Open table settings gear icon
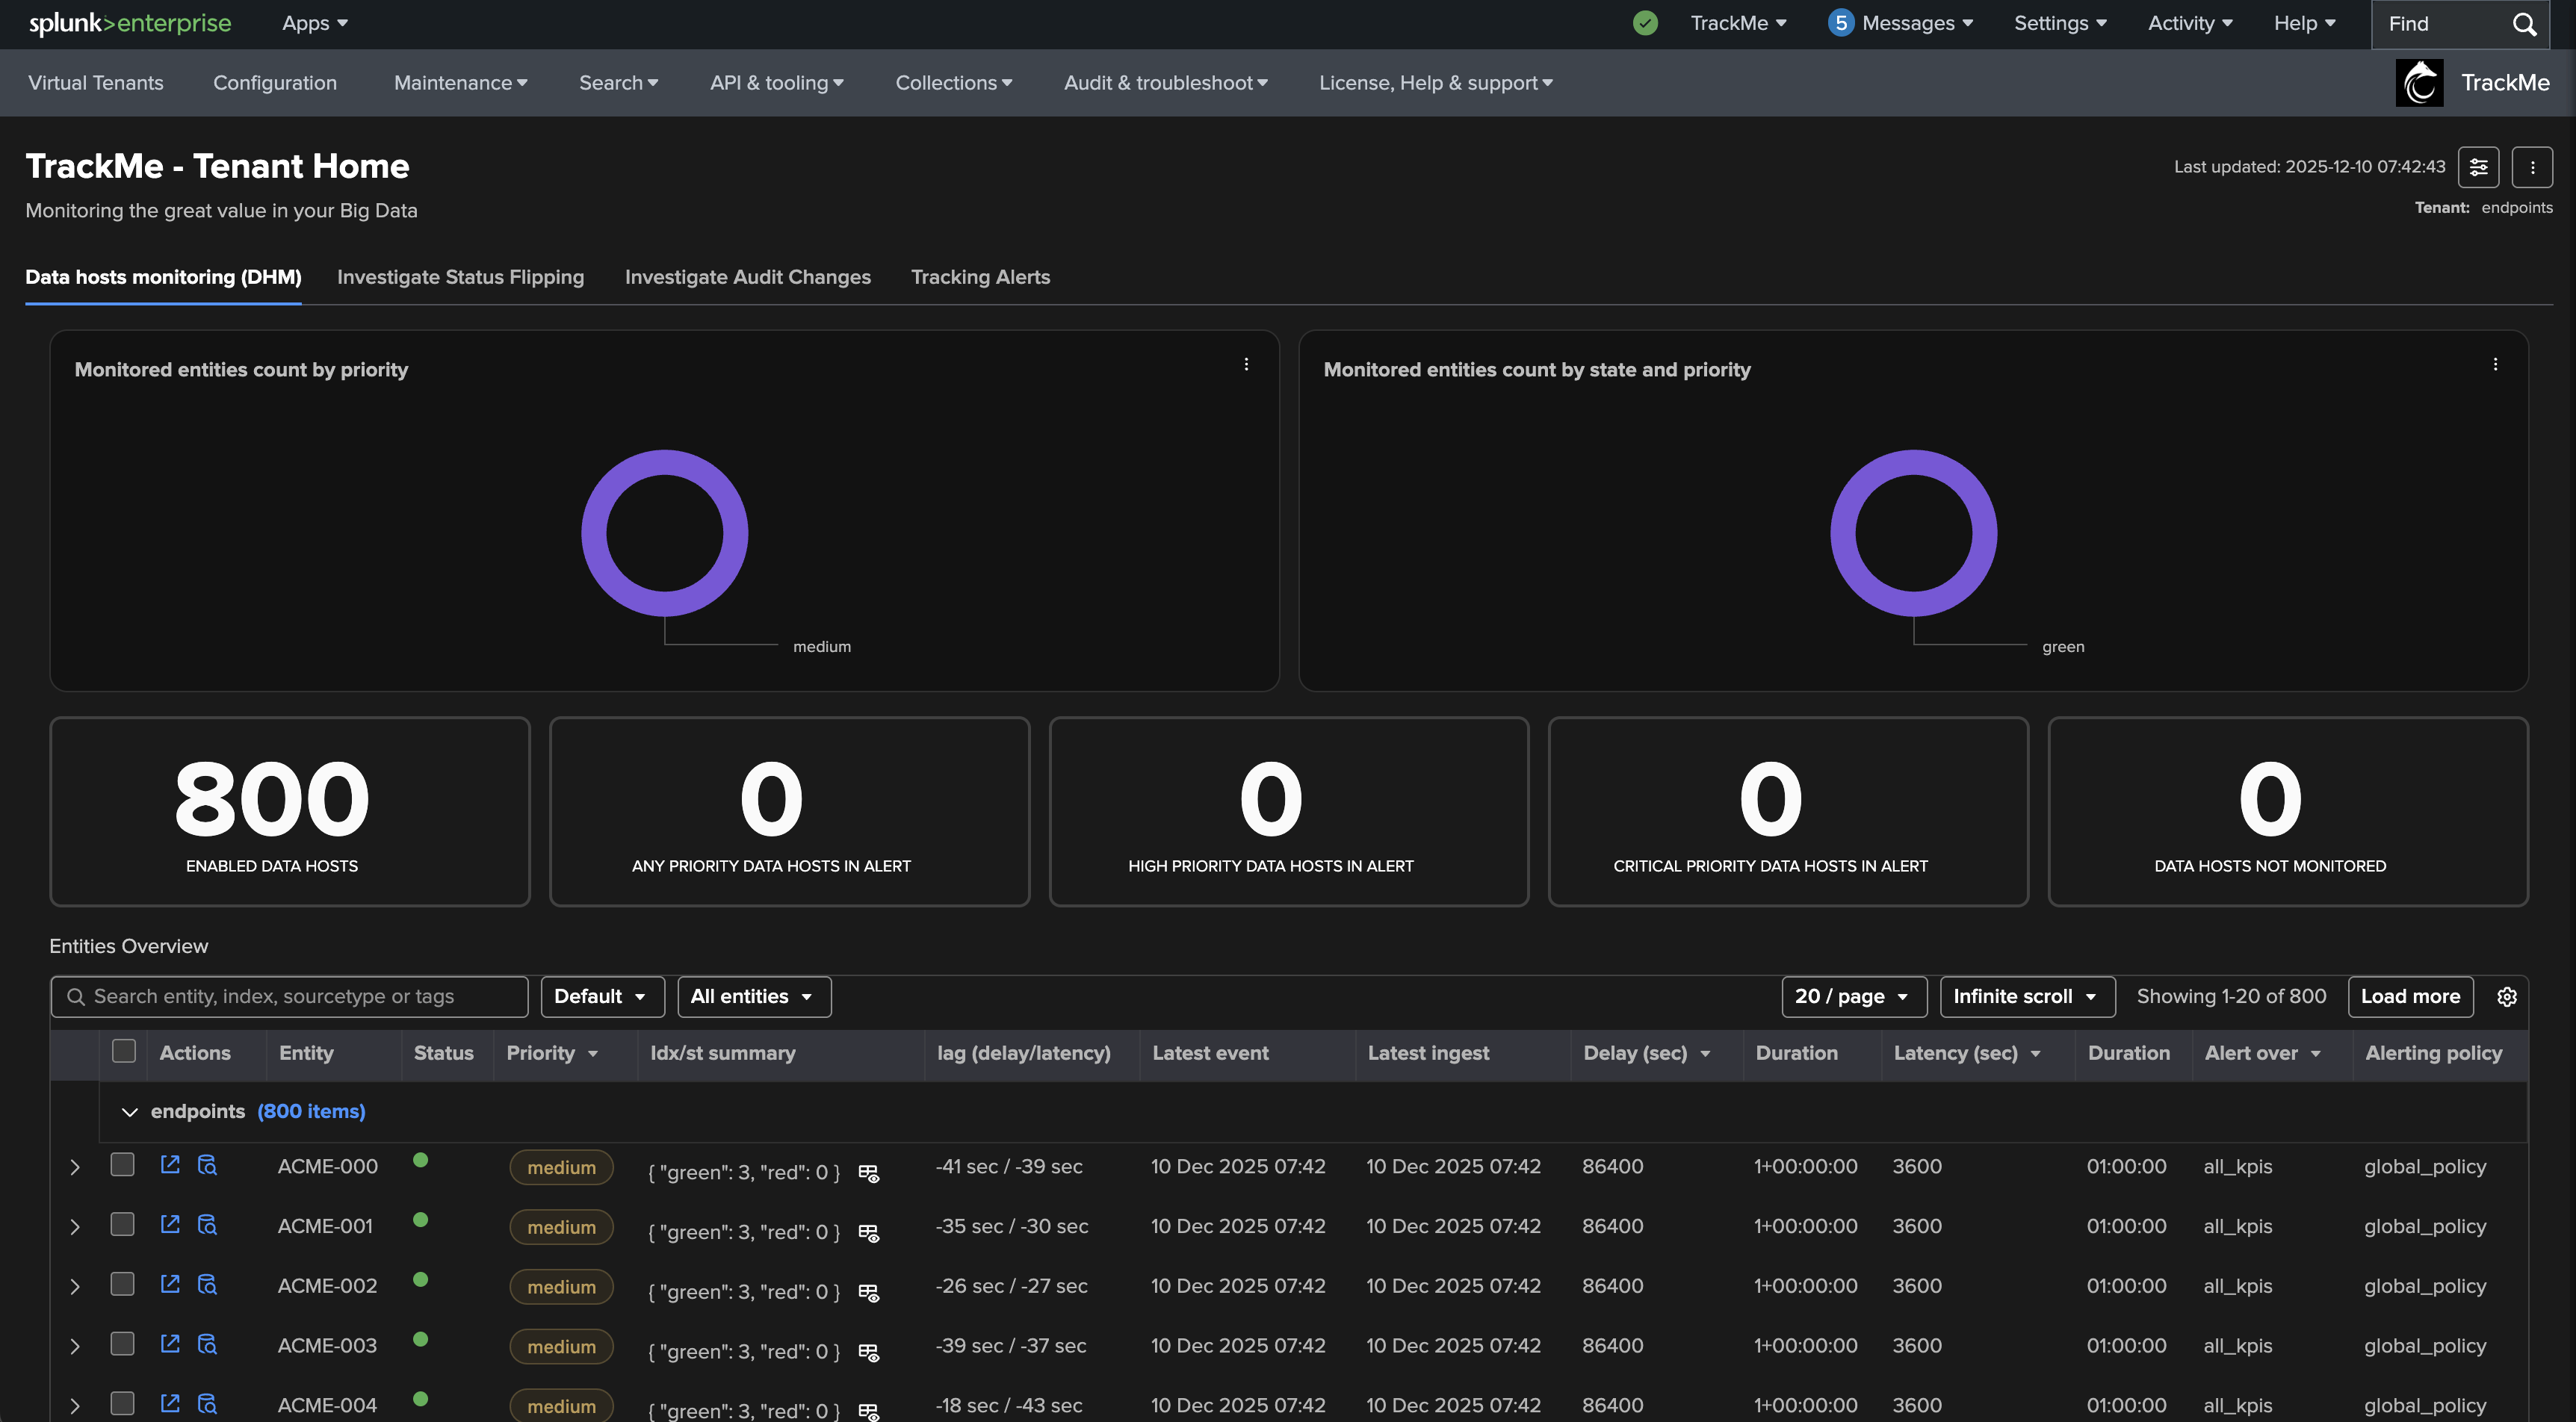Image resolution: width=2576 pixels, height=1422 pixels. pyautogui.click(x=2506, y=996)
